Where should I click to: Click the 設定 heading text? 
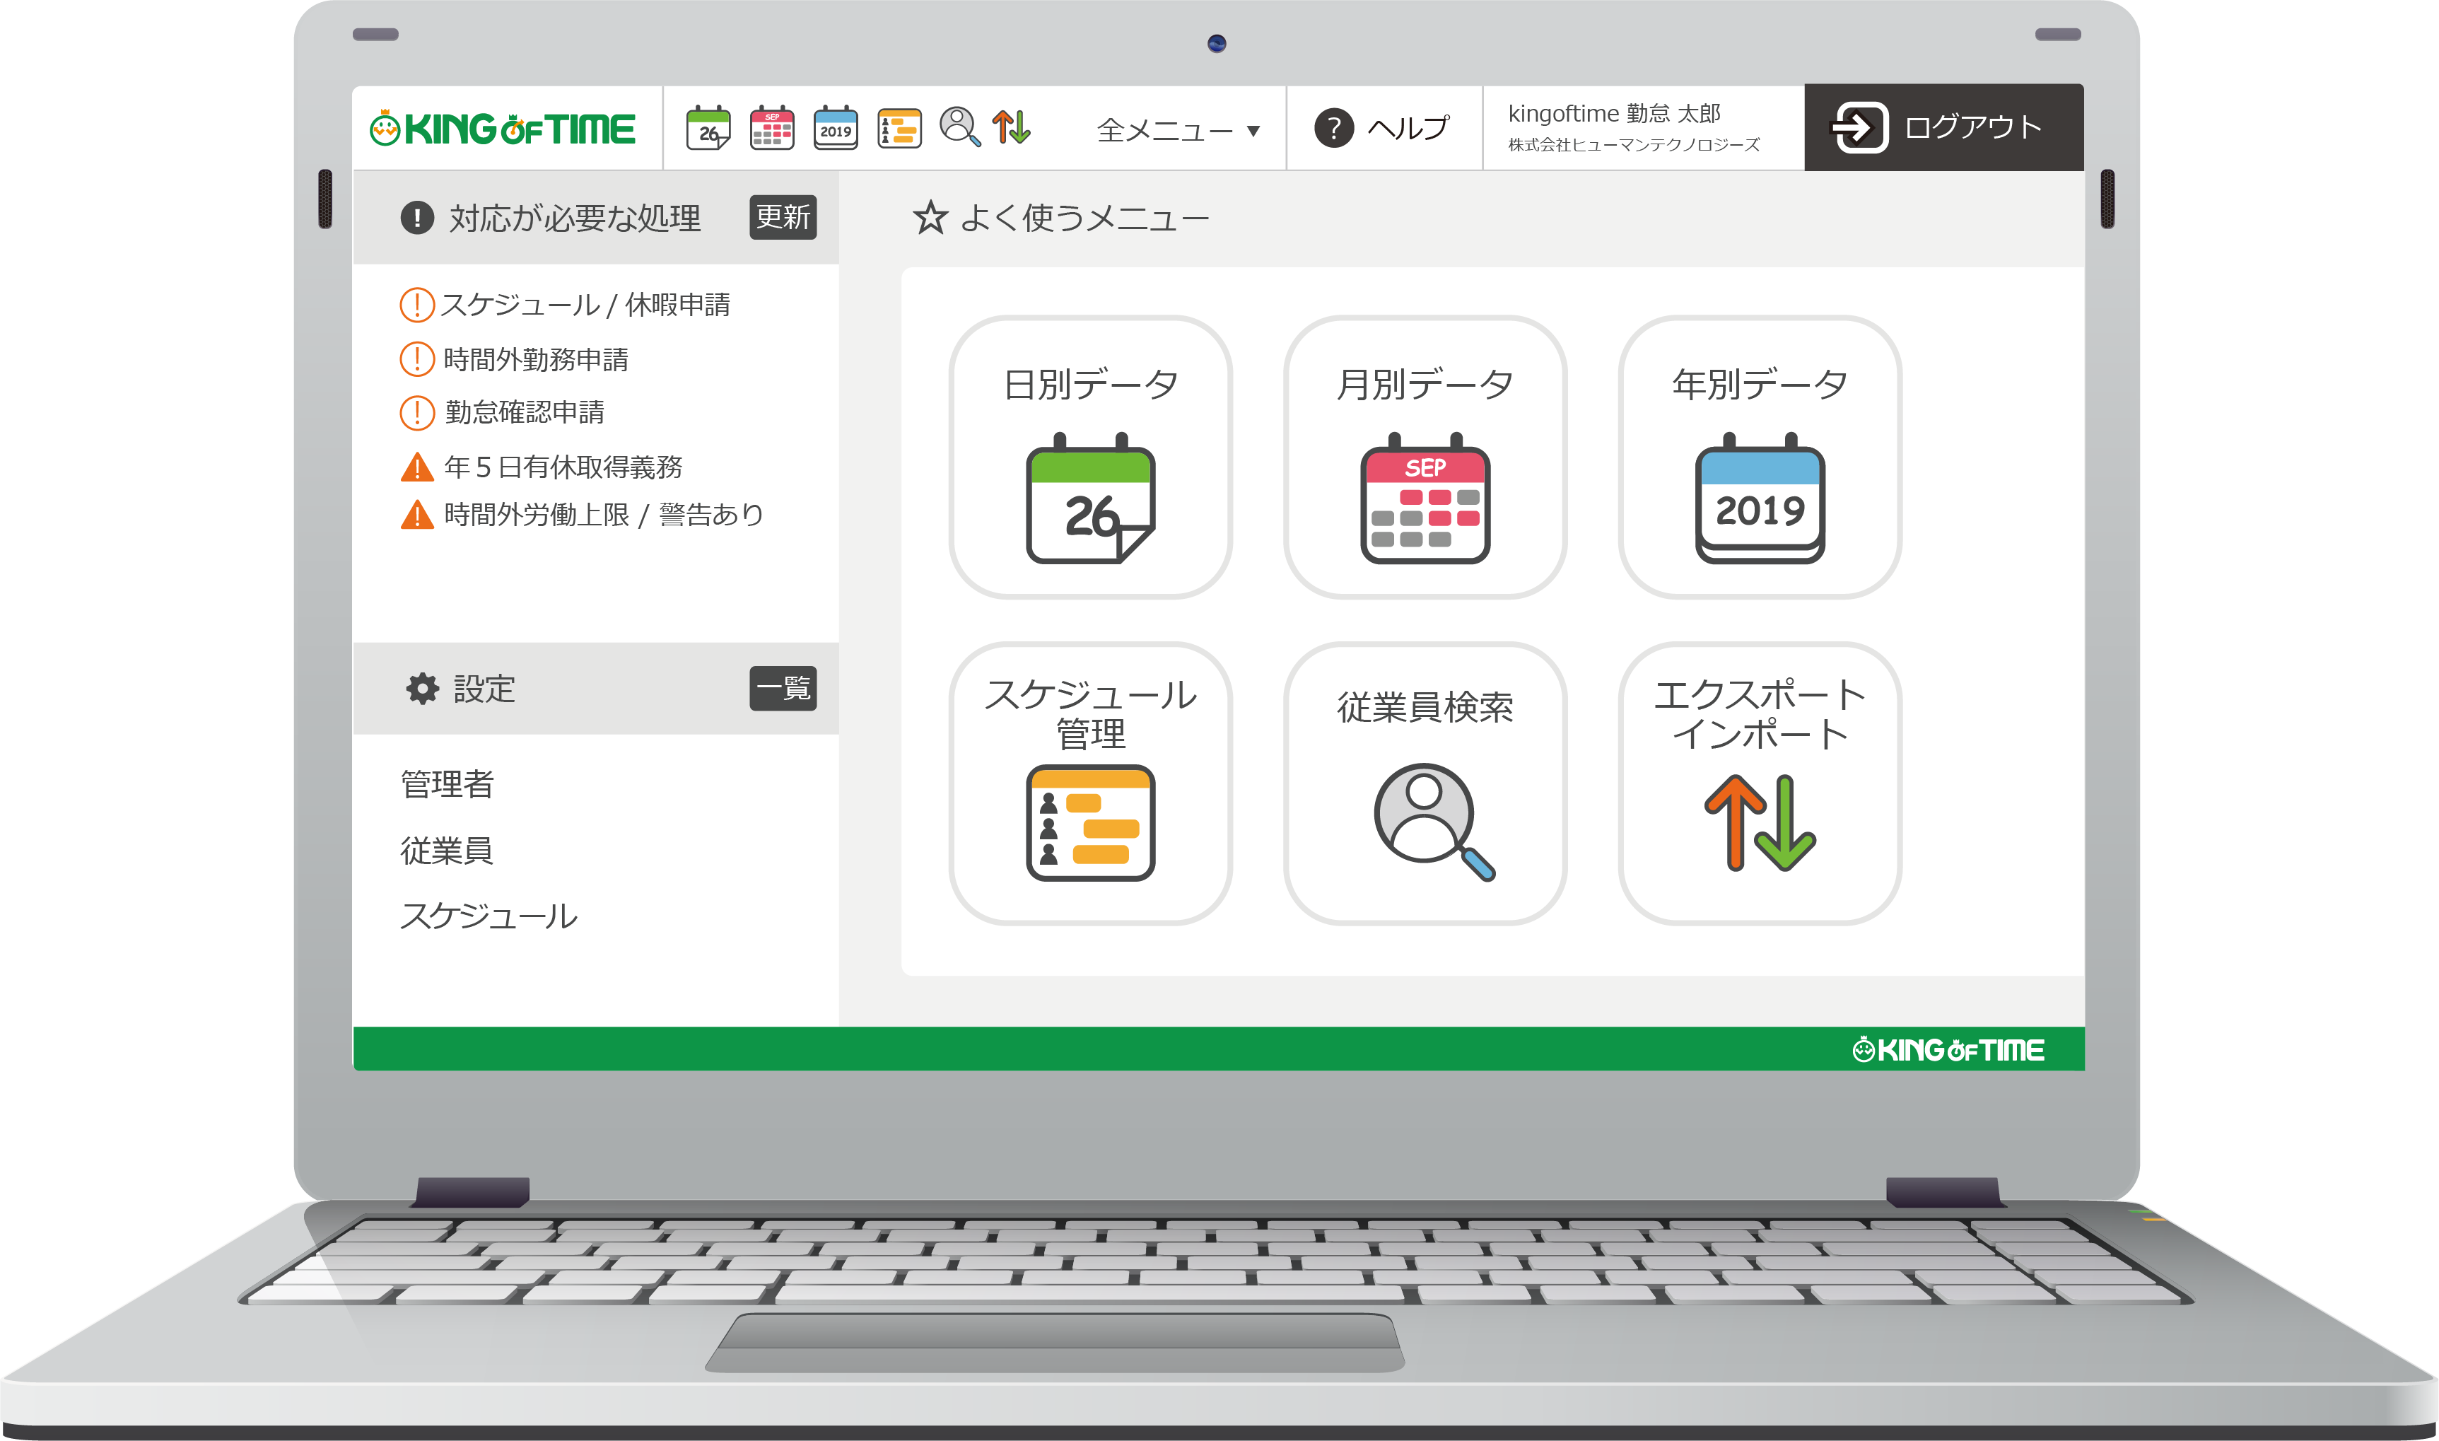(484, 689)
